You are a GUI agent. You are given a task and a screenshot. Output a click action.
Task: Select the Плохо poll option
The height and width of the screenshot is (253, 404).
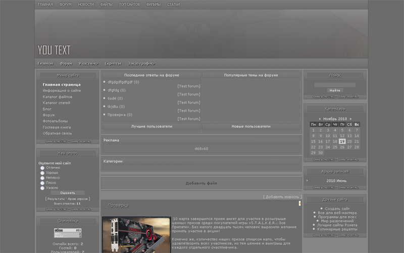pos(42,183)
